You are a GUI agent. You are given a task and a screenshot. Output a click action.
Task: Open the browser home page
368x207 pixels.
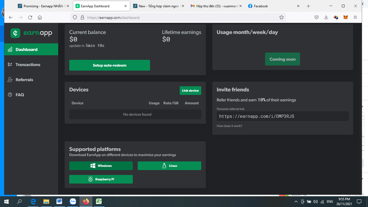coord(40,18)
